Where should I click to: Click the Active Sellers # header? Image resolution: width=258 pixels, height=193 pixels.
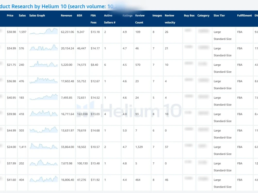[110, 19]
